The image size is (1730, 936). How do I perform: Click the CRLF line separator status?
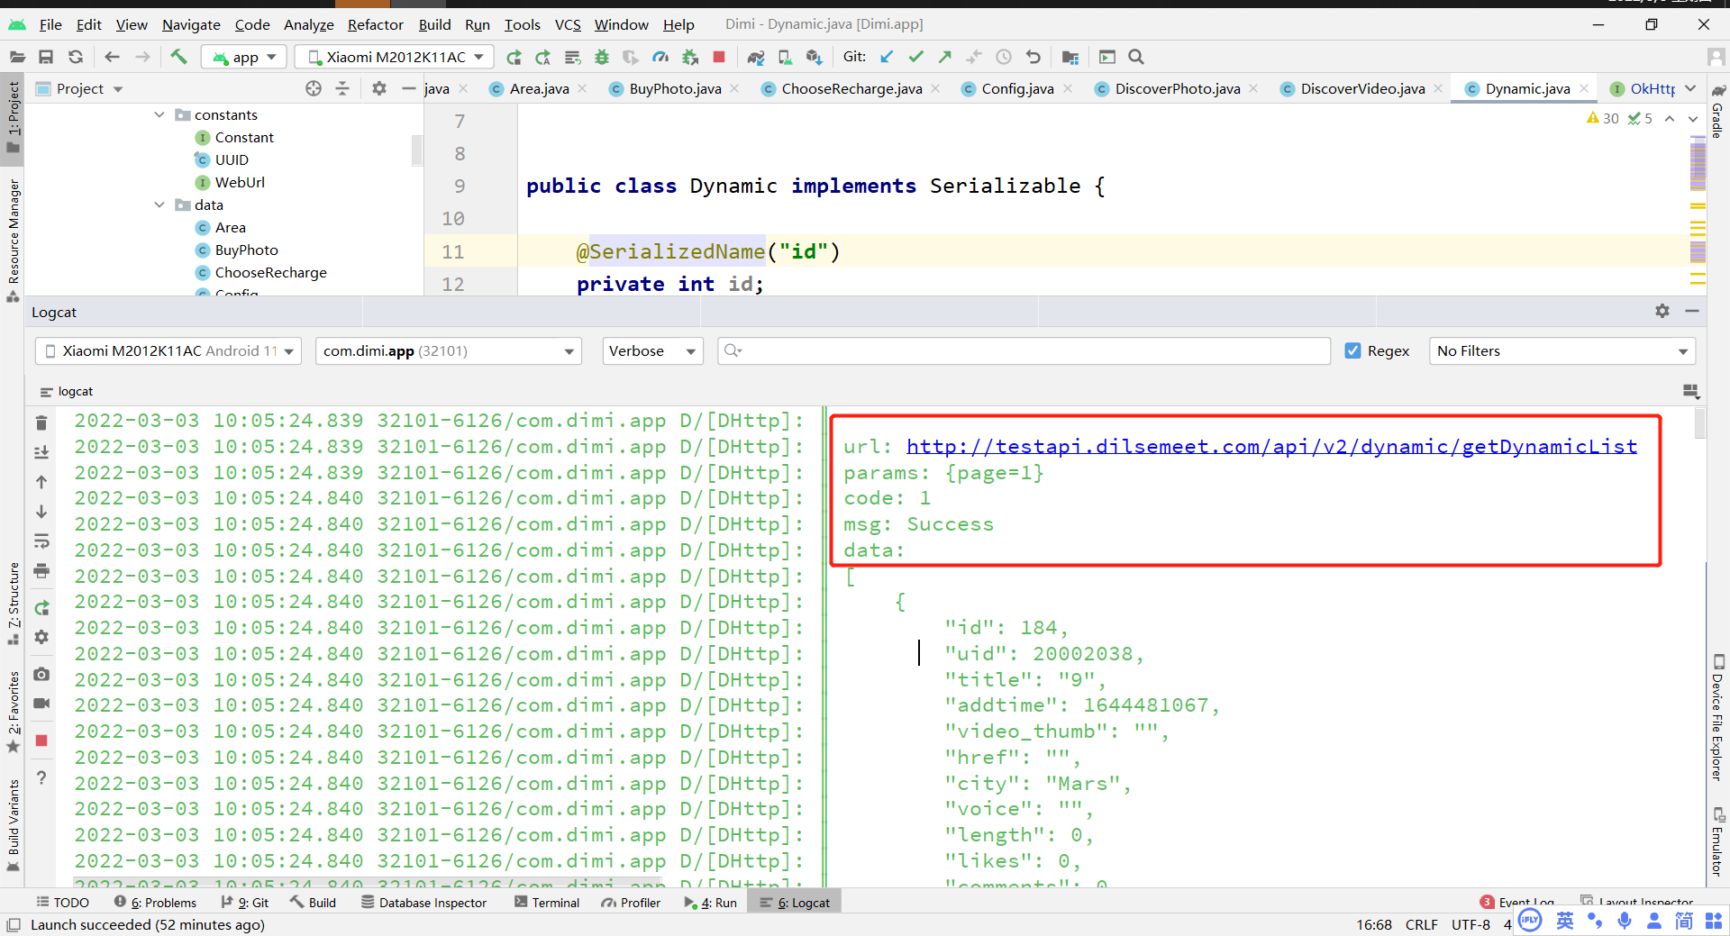(1421, 924)
